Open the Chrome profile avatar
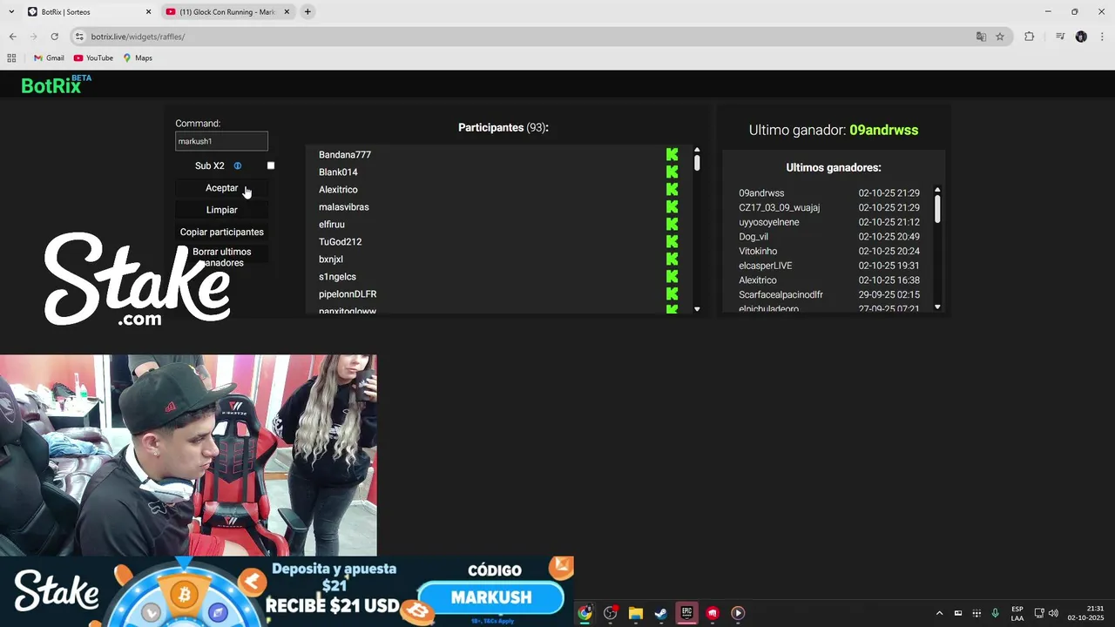This screenshot has width=1115, height=627. point(1081,37)
